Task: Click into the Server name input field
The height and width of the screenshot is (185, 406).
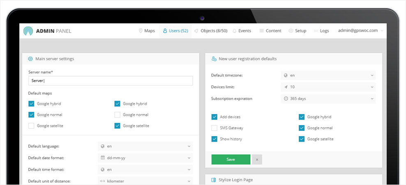Action: coord(111,81)
